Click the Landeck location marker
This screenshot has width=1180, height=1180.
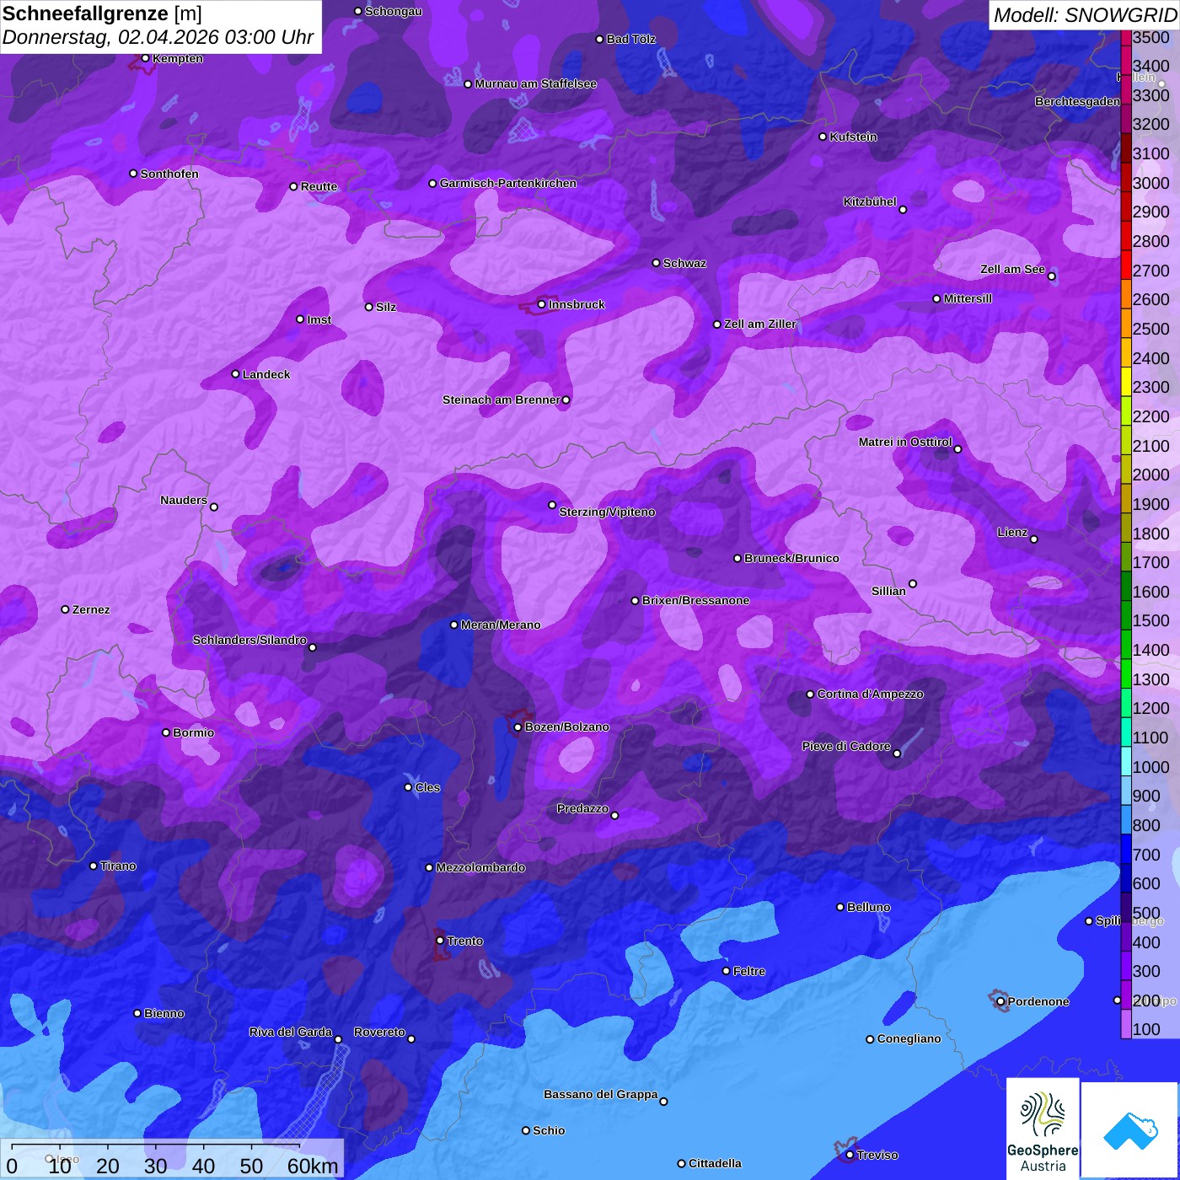pos(235,374)
